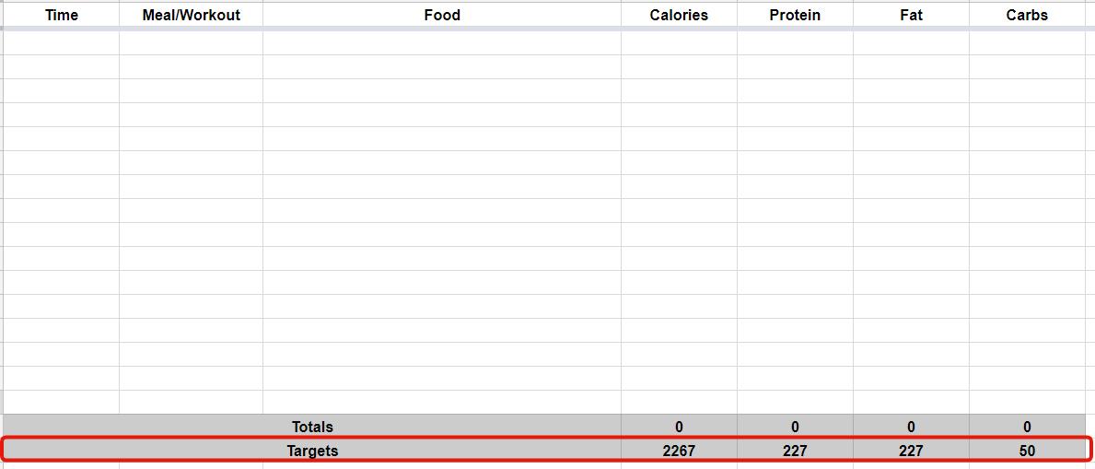The image size is (1095, 469).
Task: Select the Fat target cell
Action: pyautogui.click(x=911, y=451)
